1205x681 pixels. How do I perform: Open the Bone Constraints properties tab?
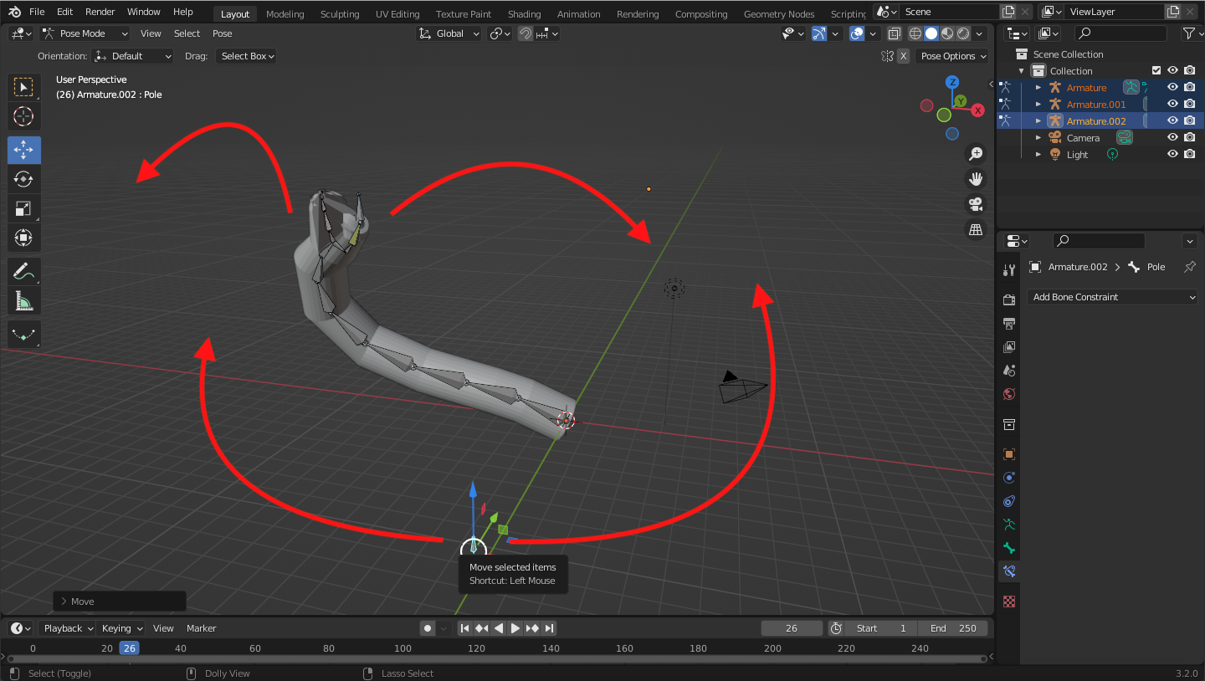pyautogui.click(x=1009, y=571)
